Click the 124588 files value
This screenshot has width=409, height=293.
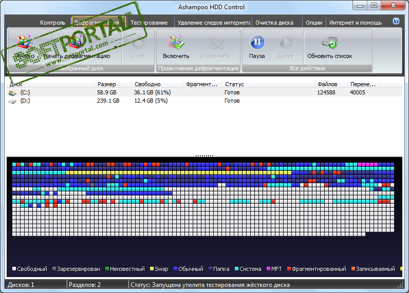(x=326, y=92)
